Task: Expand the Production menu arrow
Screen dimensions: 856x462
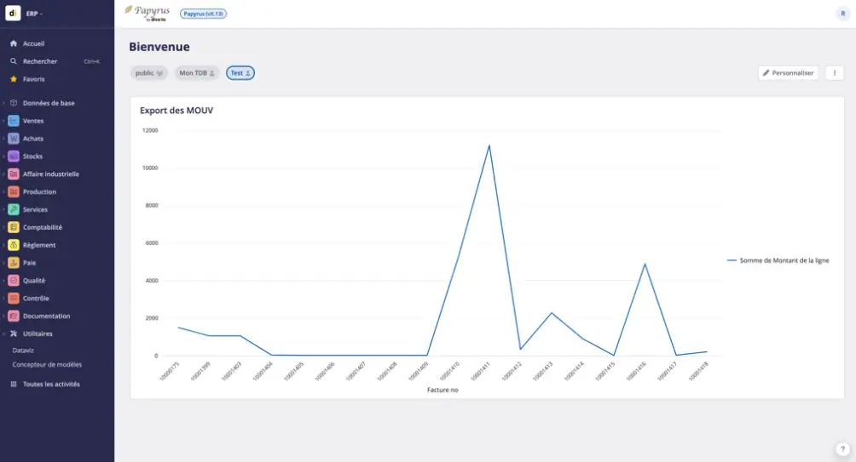Action: (3, 191)
